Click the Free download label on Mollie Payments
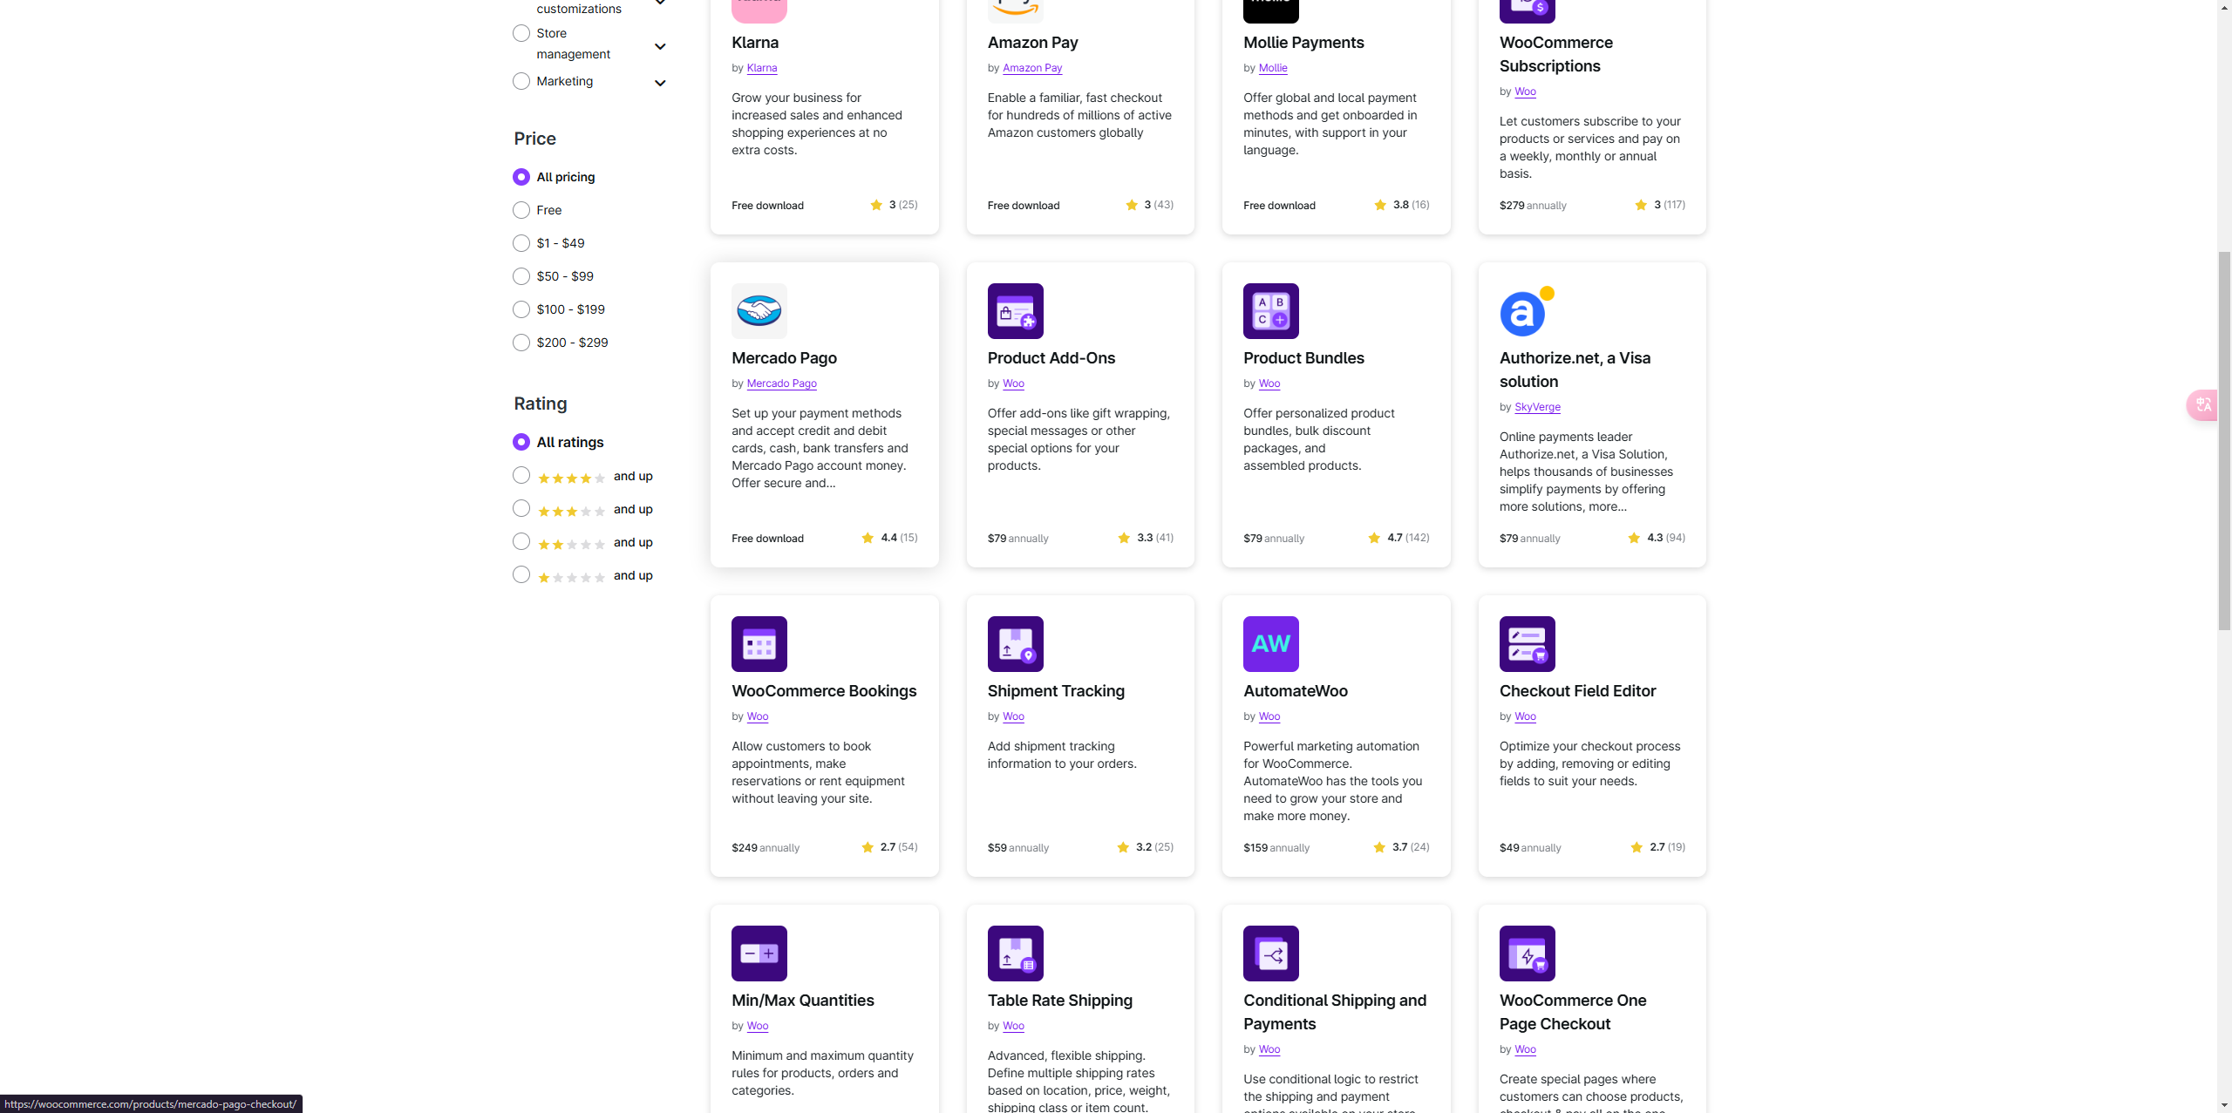Viewport: 2232px width, 1113px height. coord(1279,206)
